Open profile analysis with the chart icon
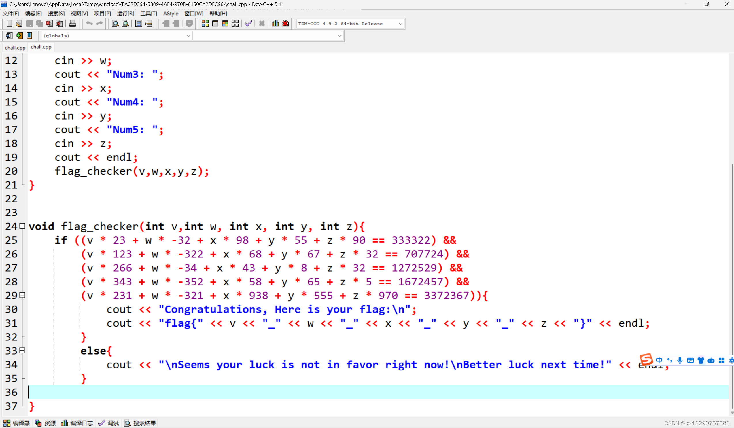This screenshot has height=428, width=734. (x=275, y=24)
